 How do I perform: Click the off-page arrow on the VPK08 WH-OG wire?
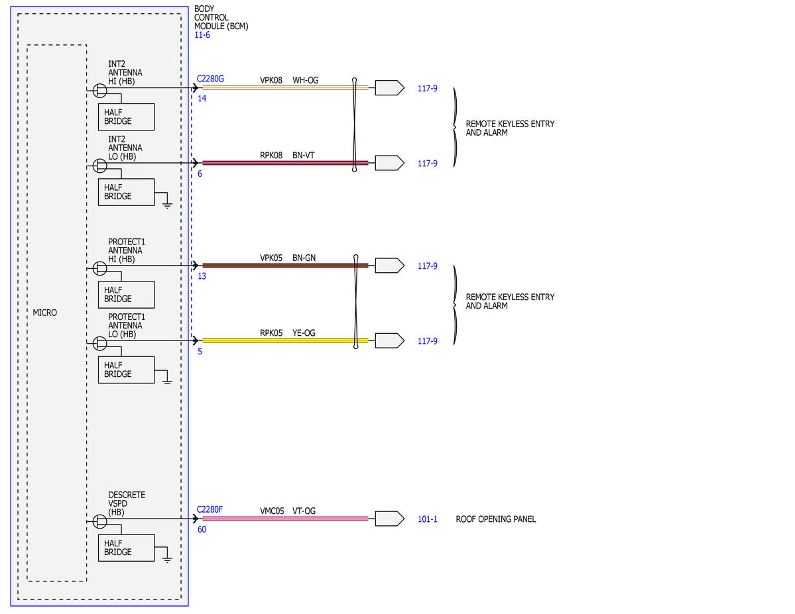pos(389,87)
